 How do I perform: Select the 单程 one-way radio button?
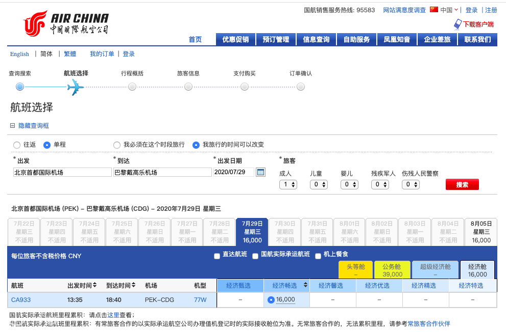47,145
